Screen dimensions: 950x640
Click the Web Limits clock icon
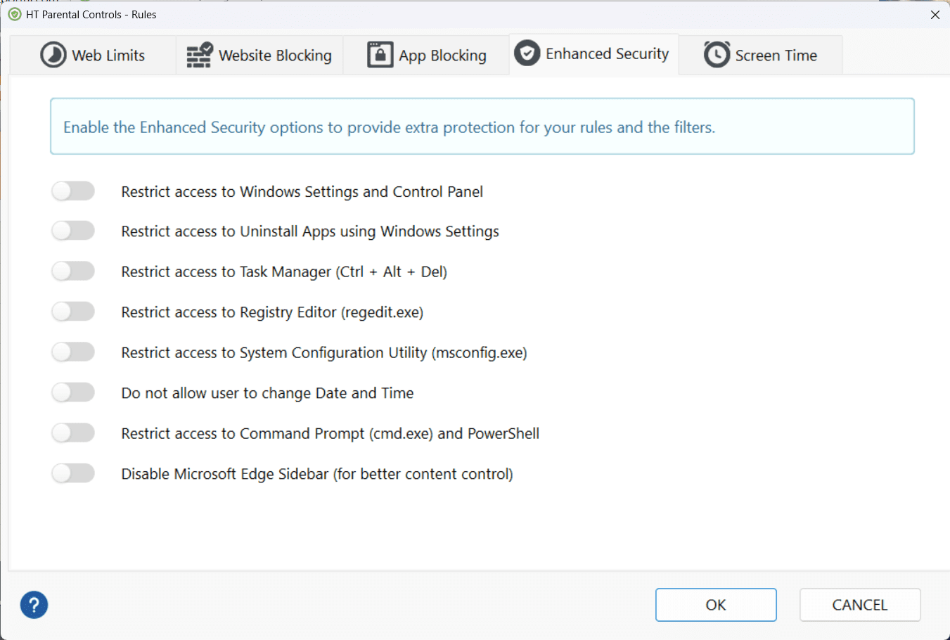click(53, 55)
